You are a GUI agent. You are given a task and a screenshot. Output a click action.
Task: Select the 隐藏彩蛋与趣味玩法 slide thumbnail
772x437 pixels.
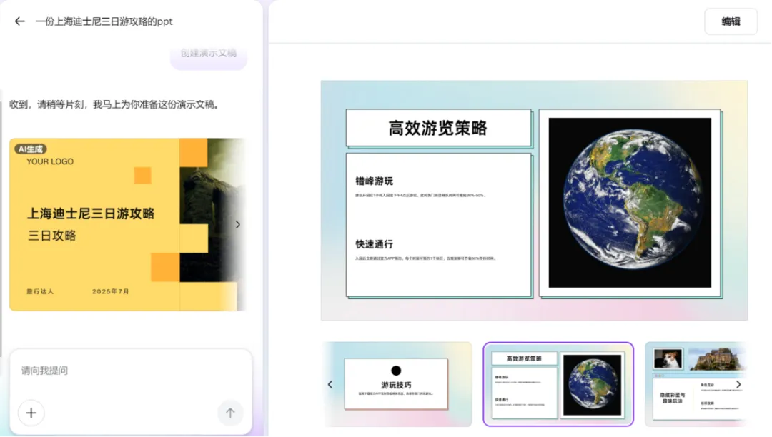pyautogui.click(x=696, y=384)
